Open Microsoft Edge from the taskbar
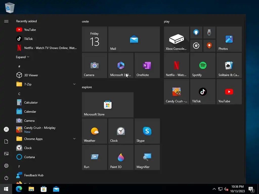 pyautogui.click(x=19, y=189)
